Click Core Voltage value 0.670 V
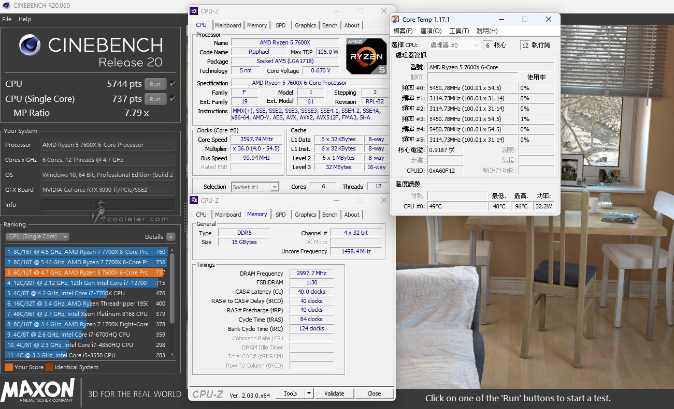This screenshot has height=409, width=674. click(x=321, y=71)
